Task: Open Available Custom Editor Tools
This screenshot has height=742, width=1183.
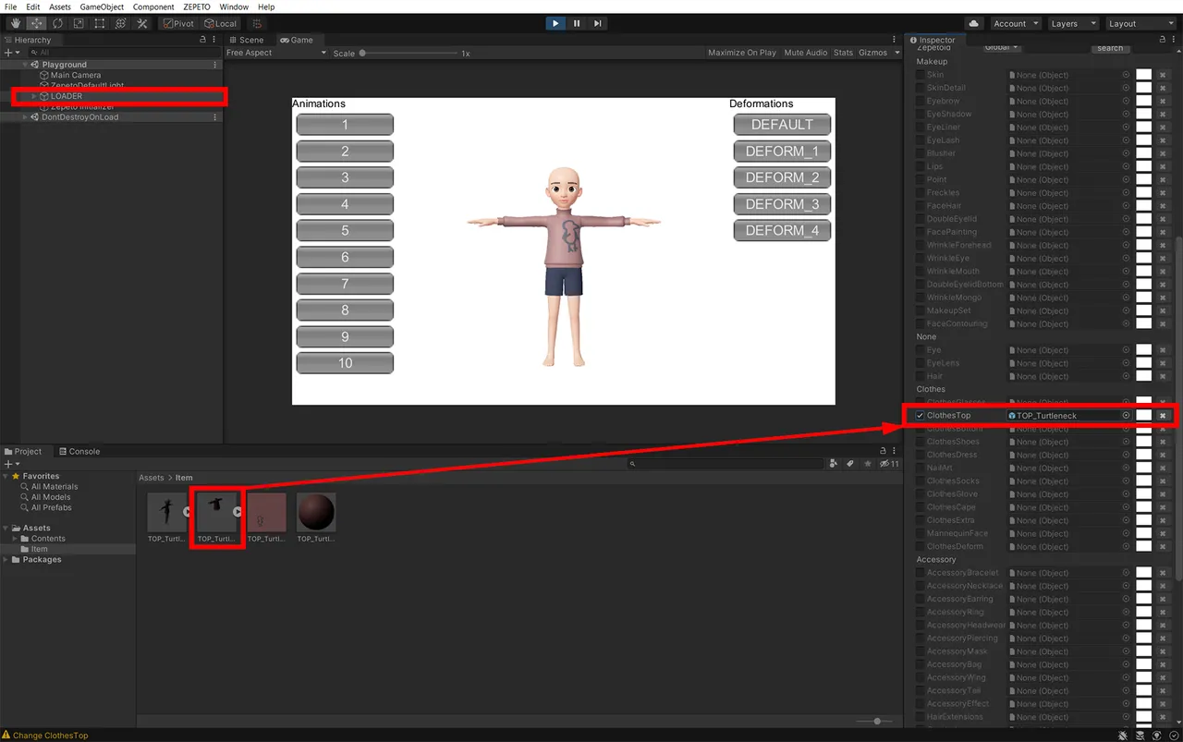Action: tap(141, 23)
